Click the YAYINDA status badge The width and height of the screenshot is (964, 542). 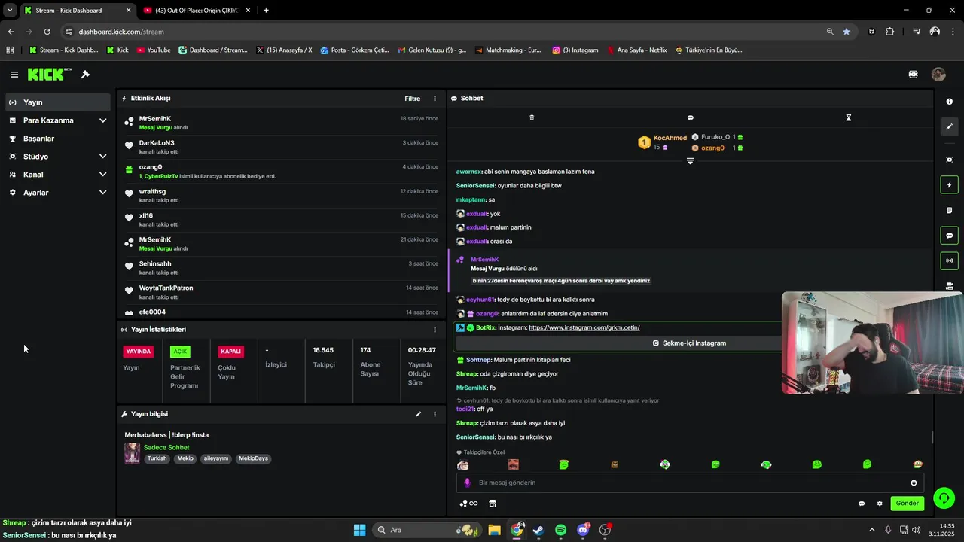(139, 352)
